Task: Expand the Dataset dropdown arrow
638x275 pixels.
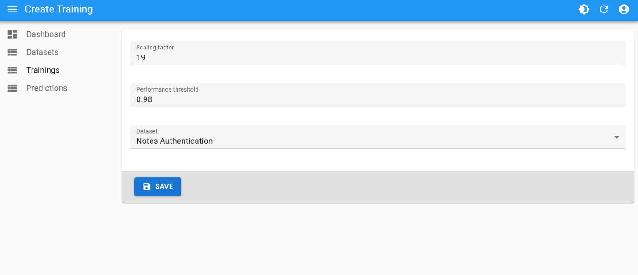Action: point(616,137)
